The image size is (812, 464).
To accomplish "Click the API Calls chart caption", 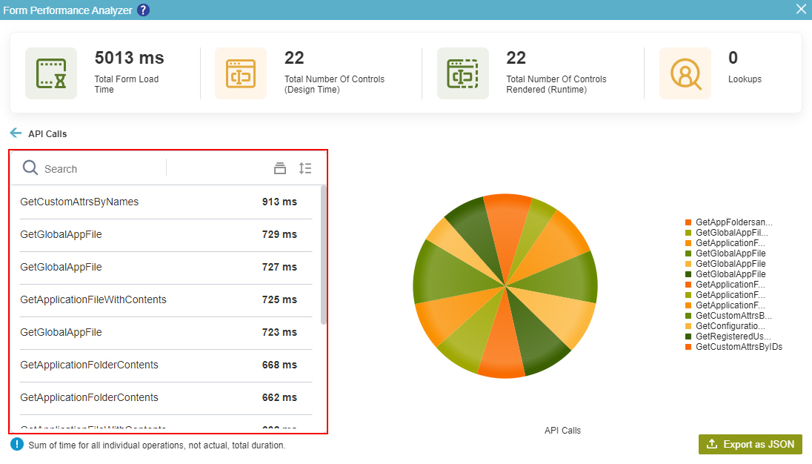I will [562, 431].
